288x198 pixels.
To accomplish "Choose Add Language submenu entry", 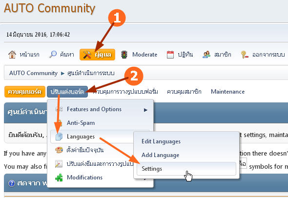I will (186, 155).
